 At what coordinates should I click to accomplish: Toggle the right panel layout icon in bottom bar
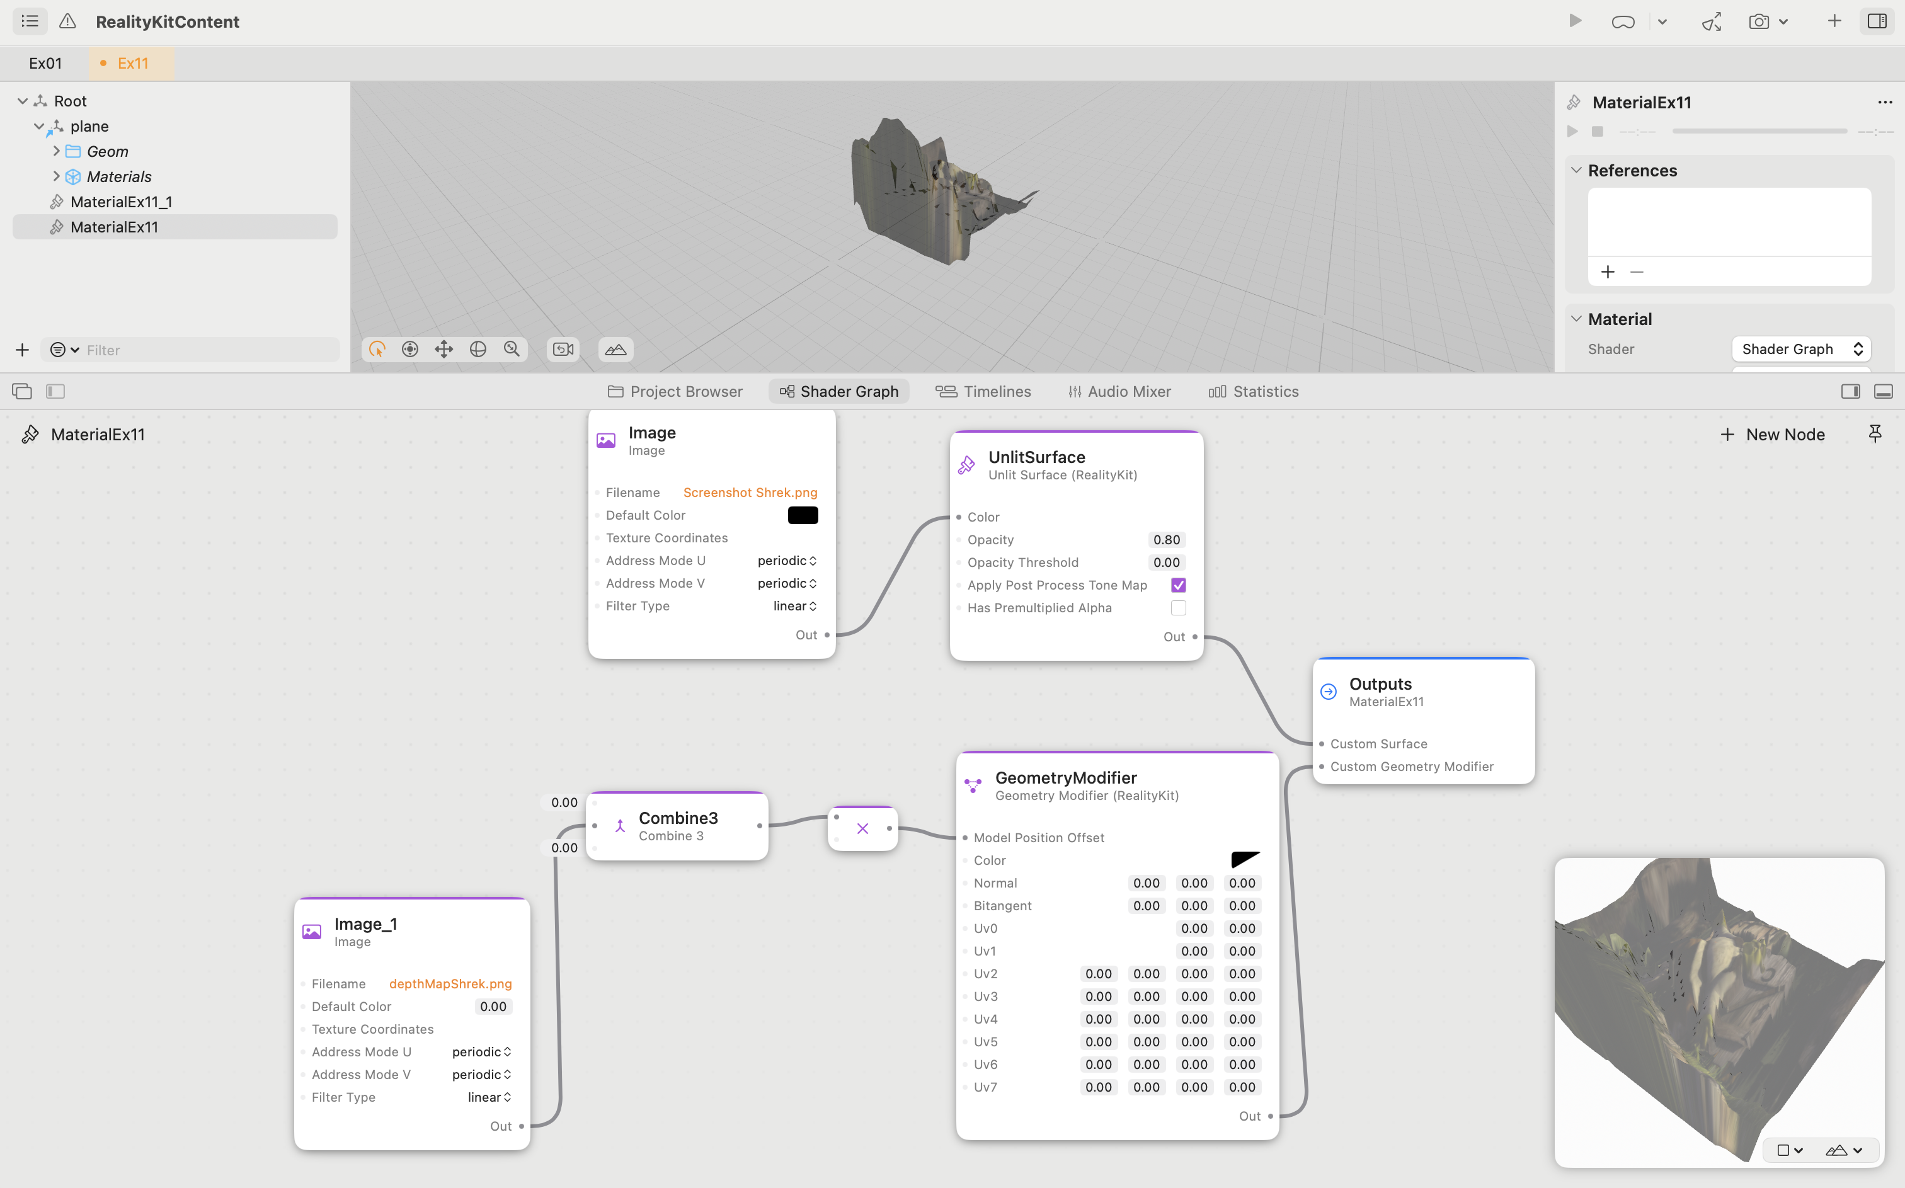(1850, 391)
